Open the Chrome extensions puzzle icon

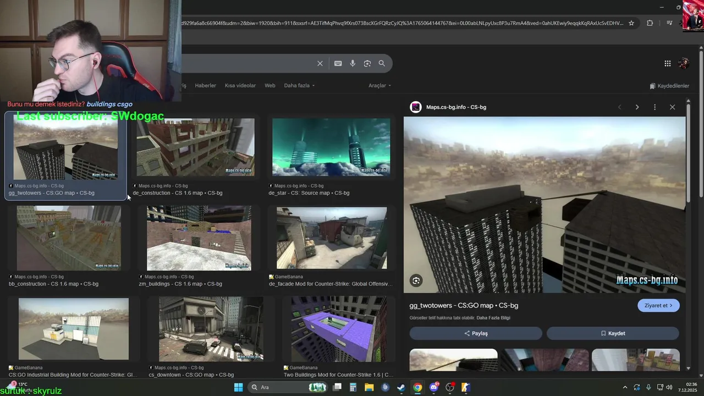click(x=650, y=23)
